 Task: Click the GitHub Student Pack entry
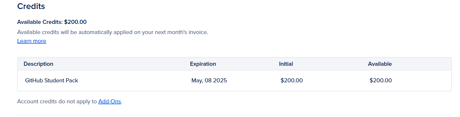point(52,81)
